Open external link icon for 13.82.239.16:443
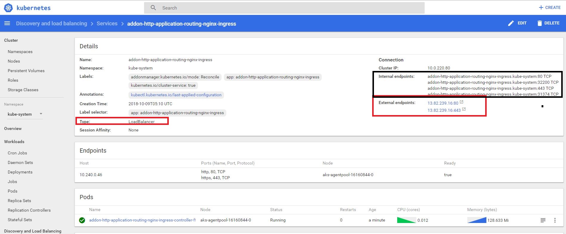 pyautogui.click(x=464, y=109)
